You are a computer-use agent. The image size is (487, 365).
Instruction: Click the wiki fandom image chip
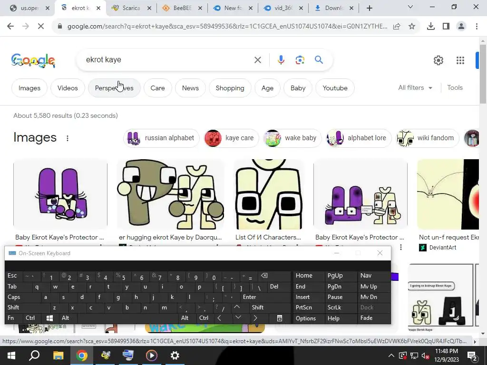428,138
